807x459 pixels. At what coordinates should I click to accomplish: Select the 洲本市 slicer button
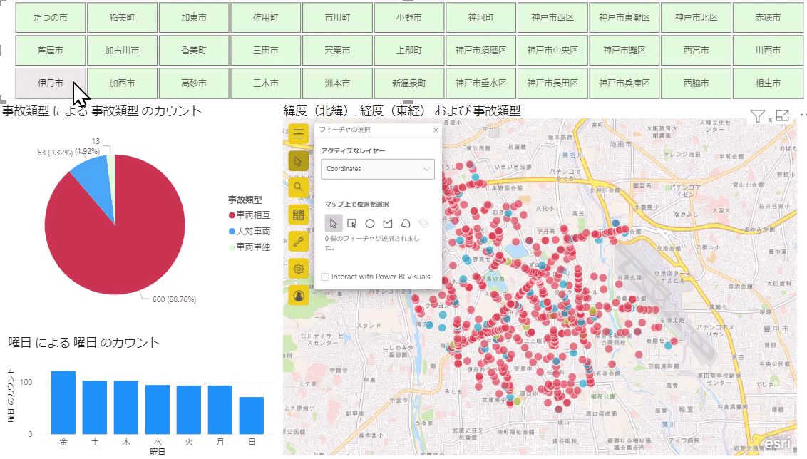click(x=338, y=83)
